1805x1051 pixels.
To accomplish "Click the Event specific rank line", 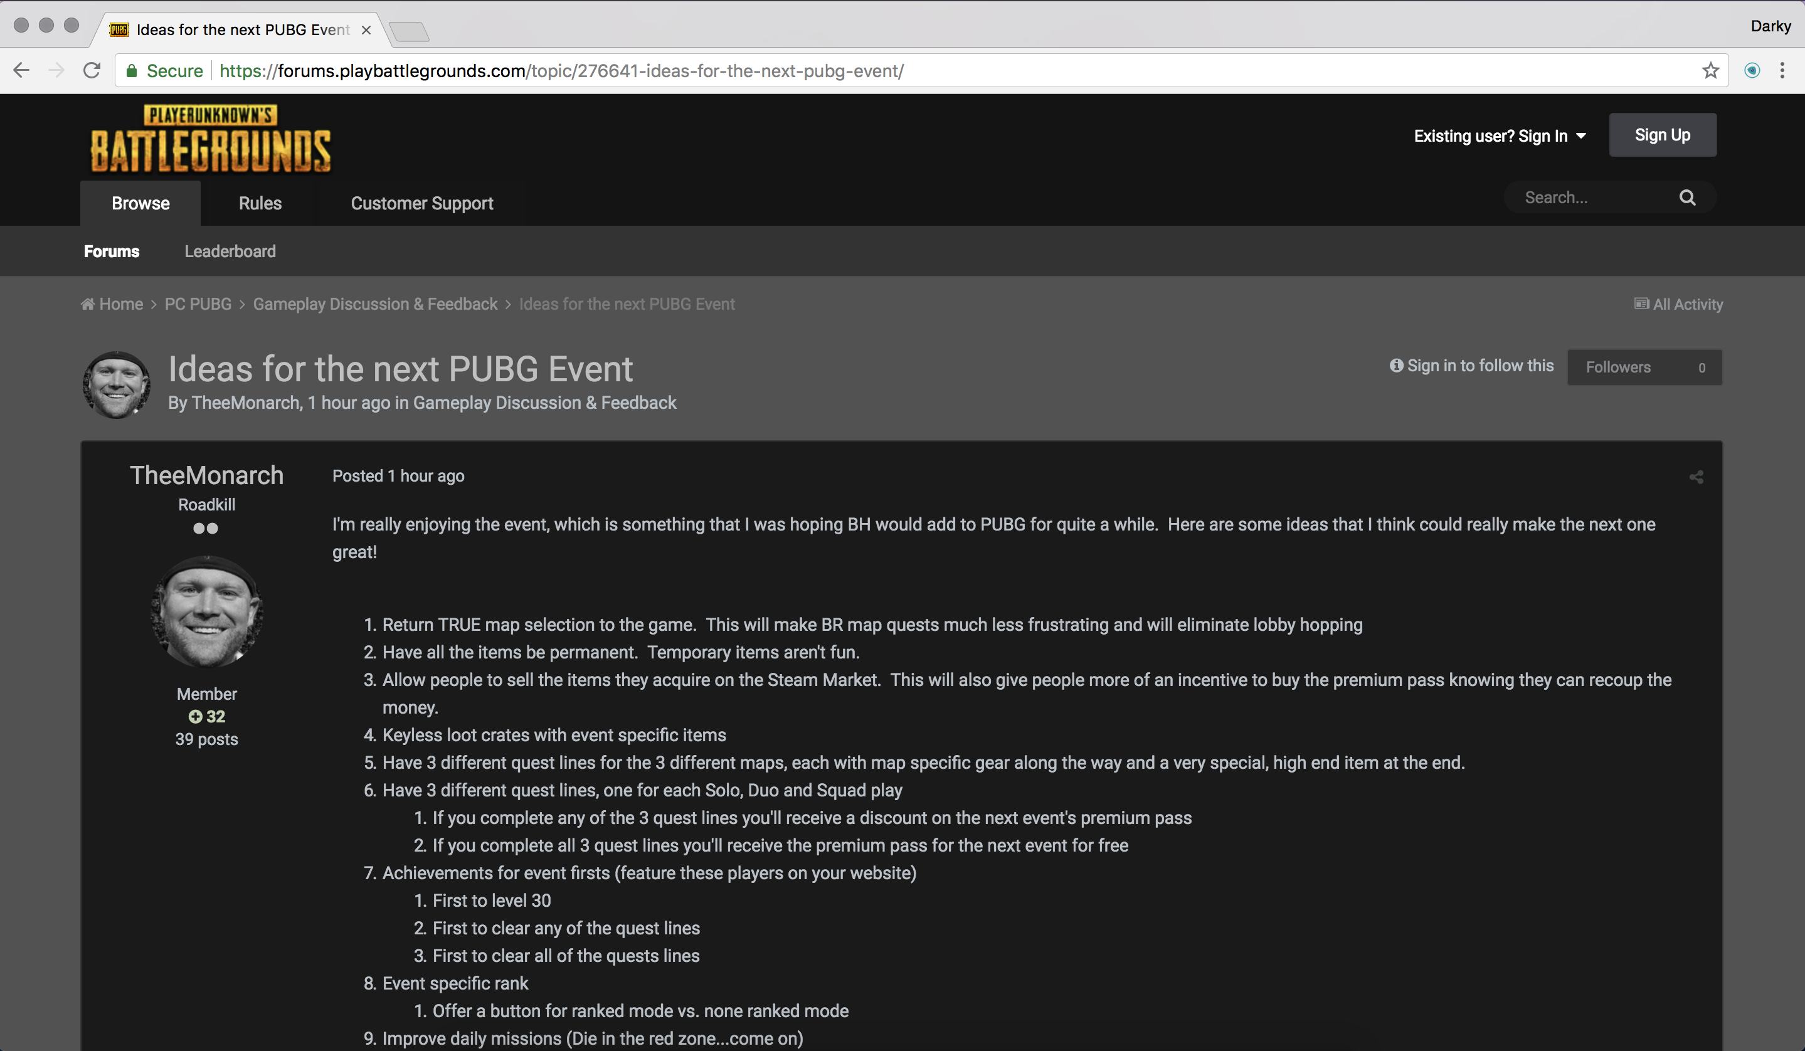I will click(455, 984).
